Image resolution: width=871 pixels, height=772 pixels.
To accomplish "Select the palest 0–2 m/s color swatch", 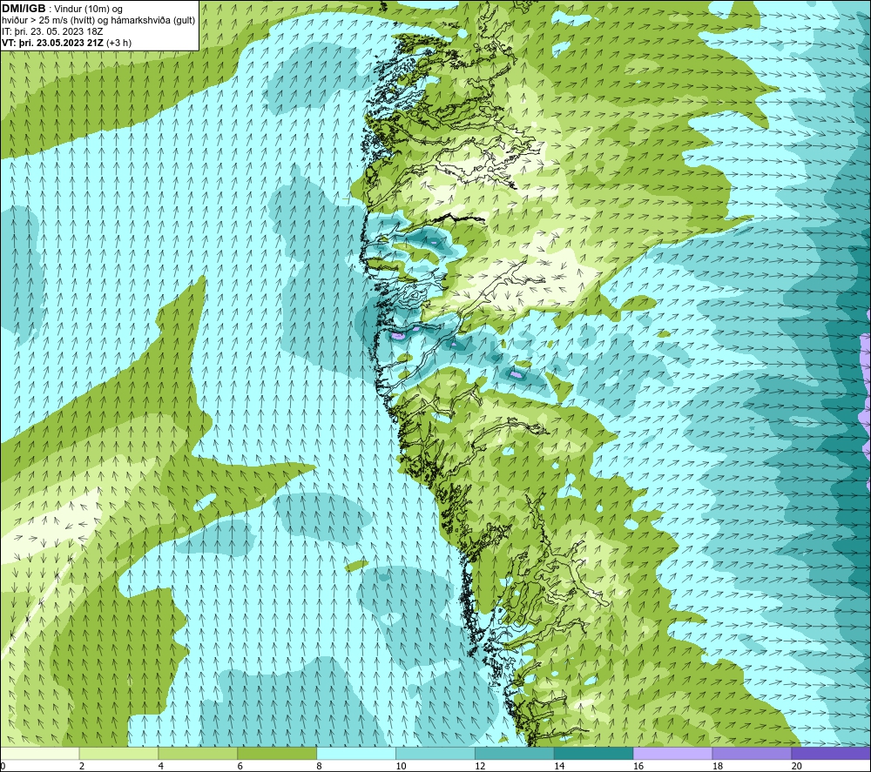I will 39,753.
